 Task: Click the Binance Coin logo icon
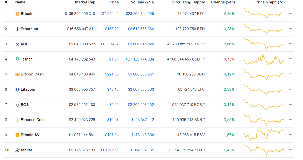17,120
